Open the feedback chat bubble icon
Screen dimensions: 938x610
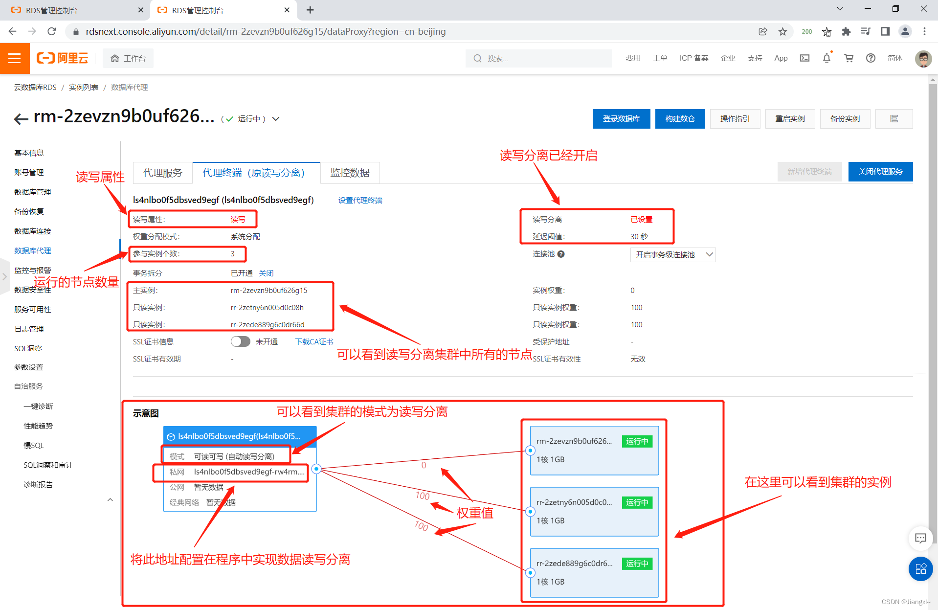click(x=920, y=538)
